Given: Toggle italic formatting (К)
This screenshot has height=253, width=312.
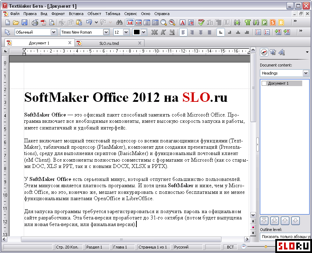Looking at the screenshot, I should pos(163,32).
